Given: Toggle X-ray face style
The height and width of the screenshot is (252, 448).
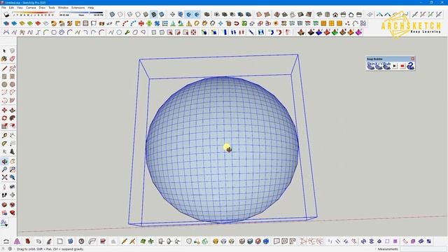Looking at the screenshot, I should pos(112,14).
